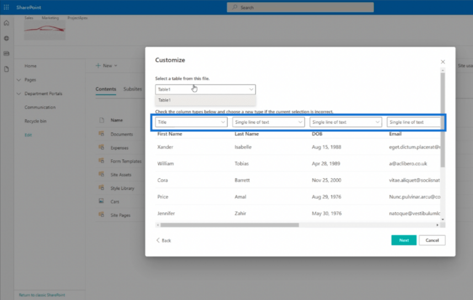Click the Name column header
Screen dimensions: 473x300
click(x=116, y=120)
